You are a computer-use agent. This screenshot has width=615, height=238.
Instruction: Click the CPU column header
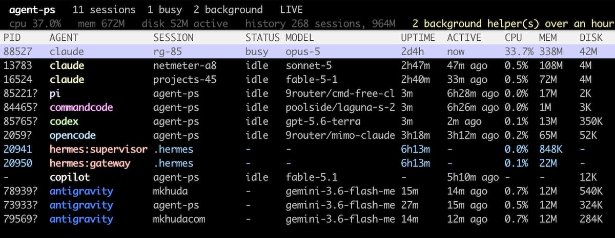tap(513, 38)
